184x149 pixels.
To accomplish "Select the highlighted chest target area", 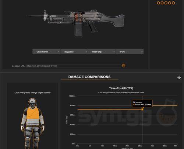I will point(33,113).
